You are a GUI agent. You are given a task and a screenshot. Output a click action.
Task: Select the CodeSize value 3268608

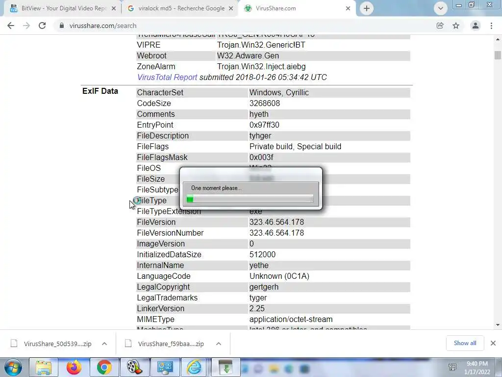(265, 104)
